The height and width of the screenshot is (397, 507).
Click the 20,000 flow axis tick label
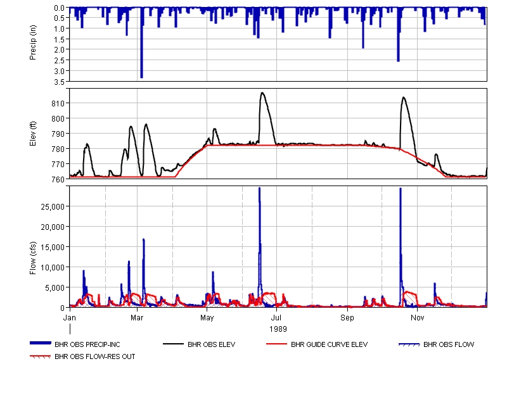pos(53,227)
